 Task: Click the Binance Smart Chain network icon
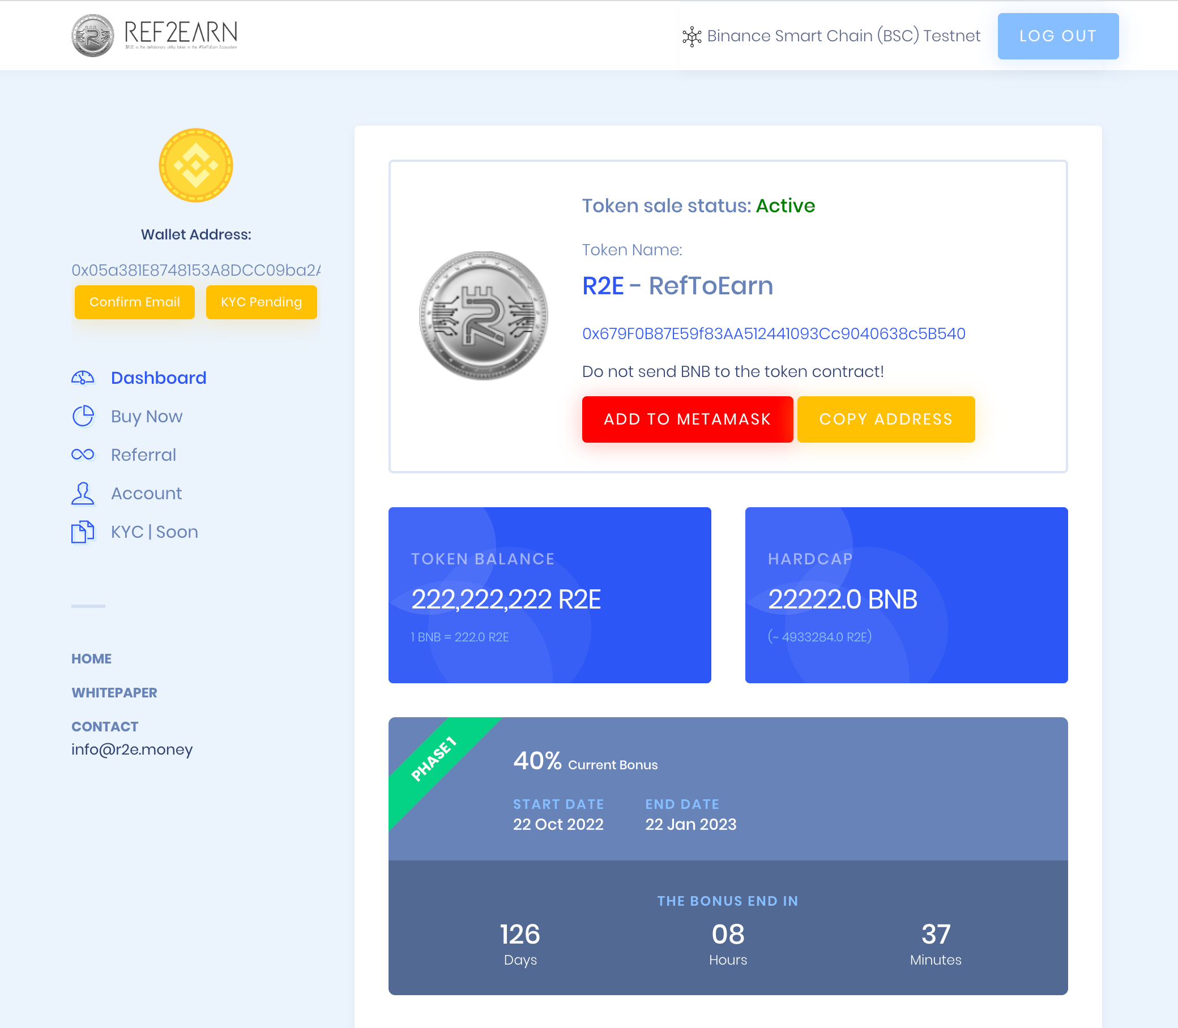click(692, 36)
